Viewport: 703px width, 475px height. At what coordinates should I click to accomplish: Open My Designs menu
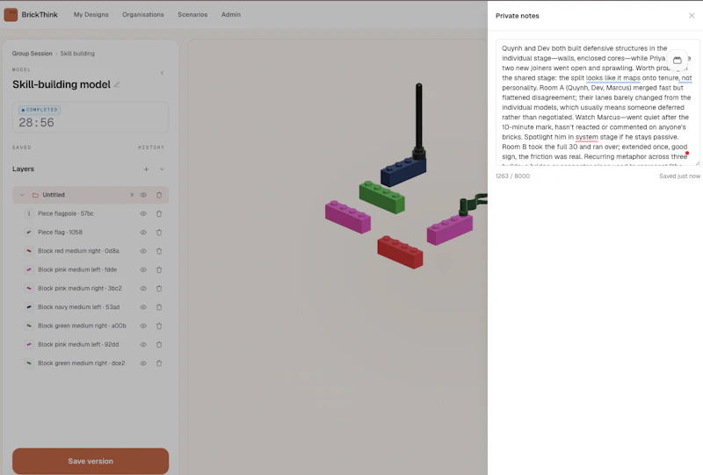pos(91,15)
